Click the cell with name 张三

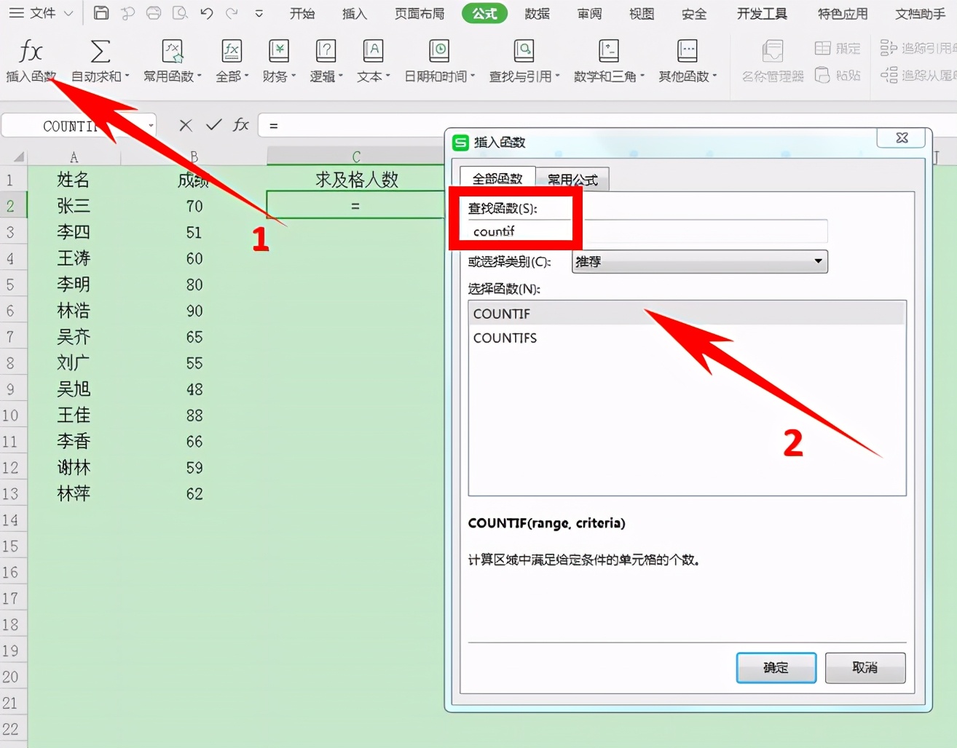pyautogui.click(x=74, y=206)
